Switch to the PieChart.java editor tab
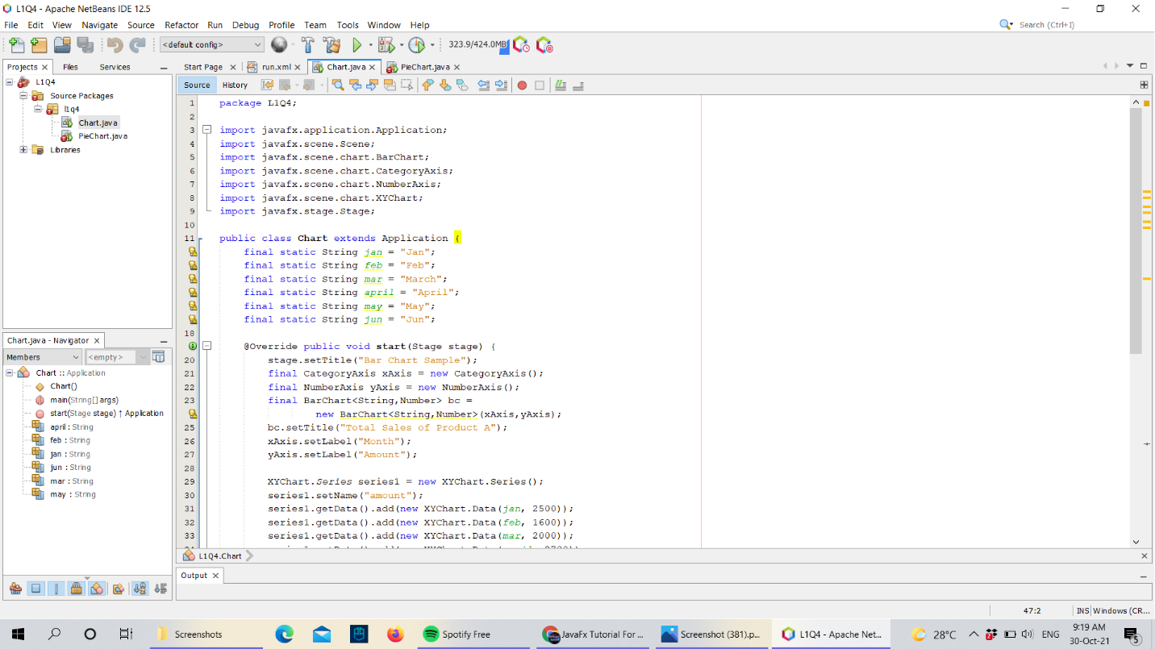 [424, 67]
